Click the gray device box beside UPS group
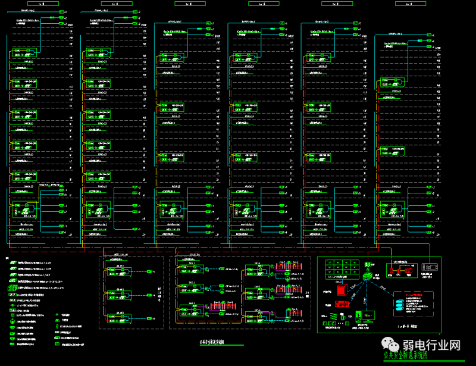This screenshot has height=366, width=476. click(429, 268)
